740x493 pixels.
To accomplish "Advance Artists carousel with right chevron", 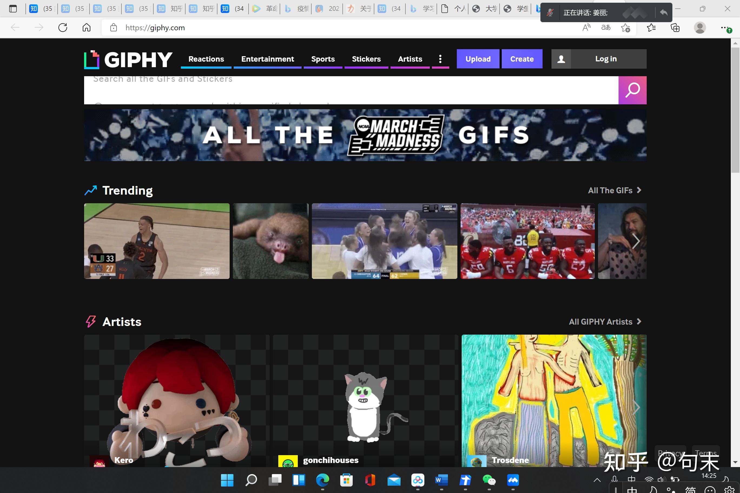I will 636,408.
